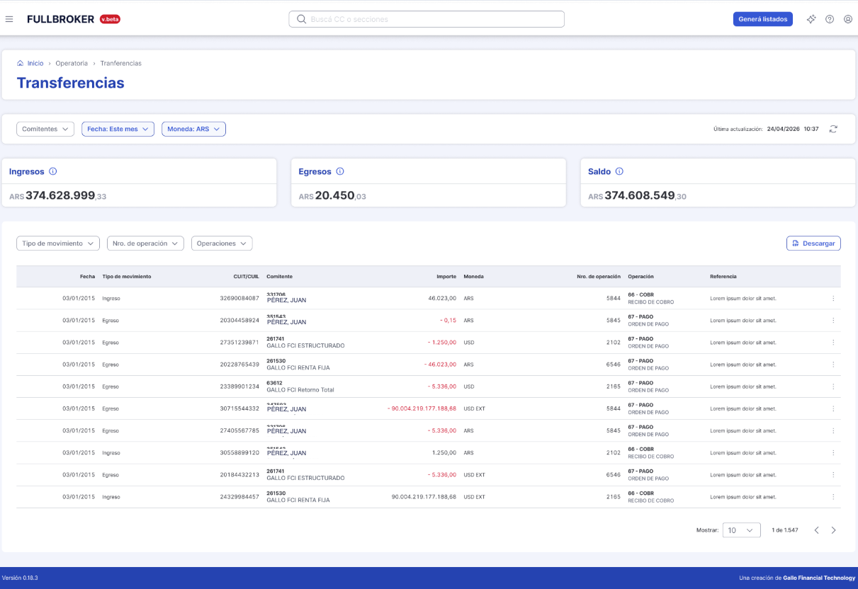Select the amount - 90.004.219.177.188,68
858x589 pixels.
click(422, 408)
